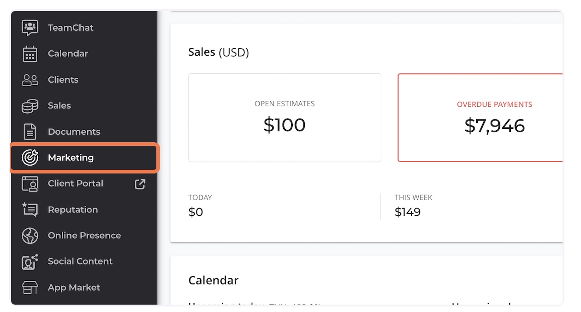
Task: Click the App Market storefront icon
Action: pos(30,288)
